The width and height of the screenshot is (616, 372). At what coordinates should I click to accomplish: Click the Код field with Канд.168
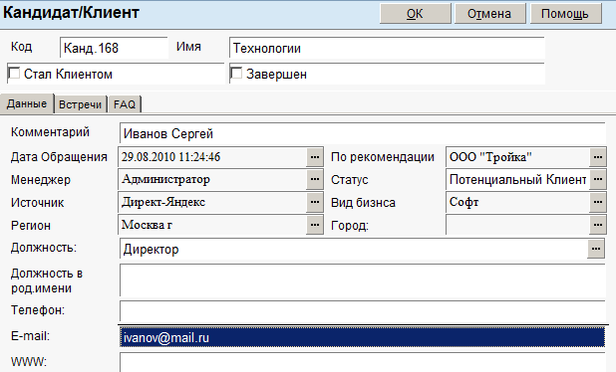coord(114,48)
